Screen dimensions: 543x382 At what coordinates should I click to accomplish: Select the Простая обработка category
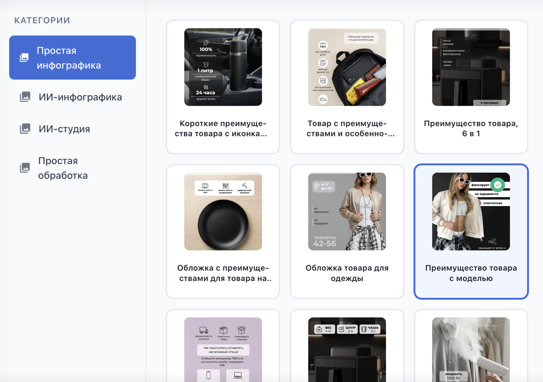point(63,168)
